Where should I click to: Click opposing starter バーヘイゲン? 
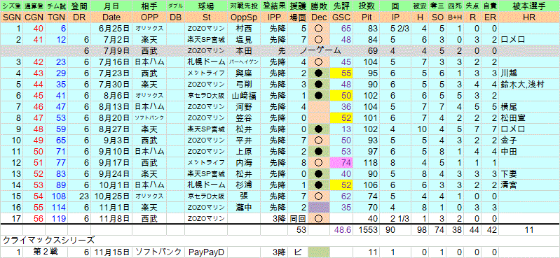pyautogui.click(x=245, y=62)
